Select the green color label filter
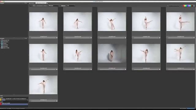Image resolution: width=196 pixels, height=110 pixels. (186, 6)
